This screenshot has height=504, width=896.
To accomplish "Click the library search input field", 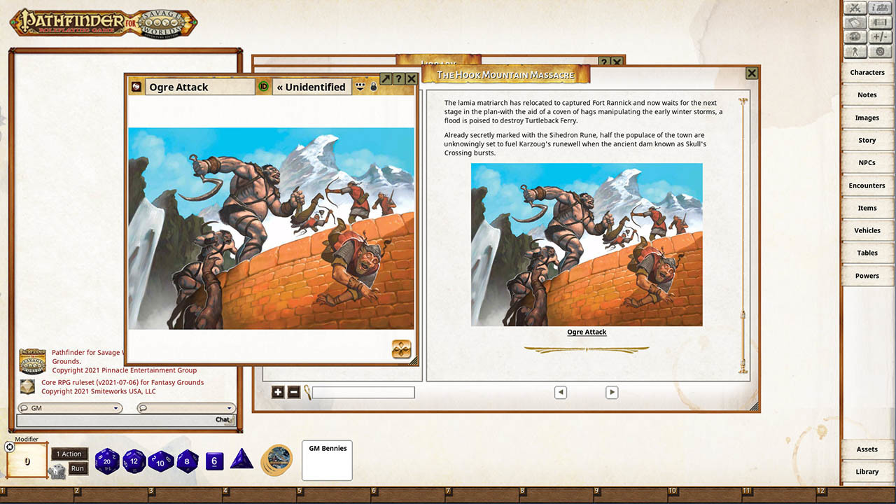I will coord(363,393).
